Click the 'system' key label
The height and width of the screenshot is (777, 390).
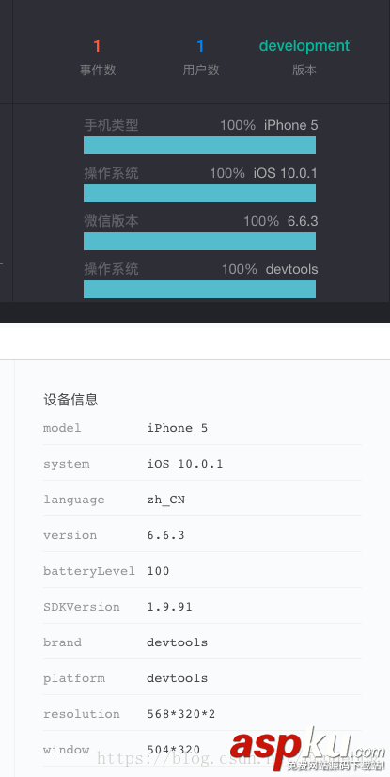(67, 464)
